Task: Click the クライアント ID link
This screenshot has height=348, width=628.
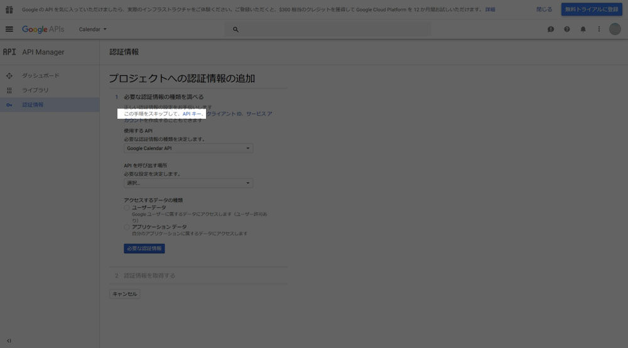Action: 224,114
